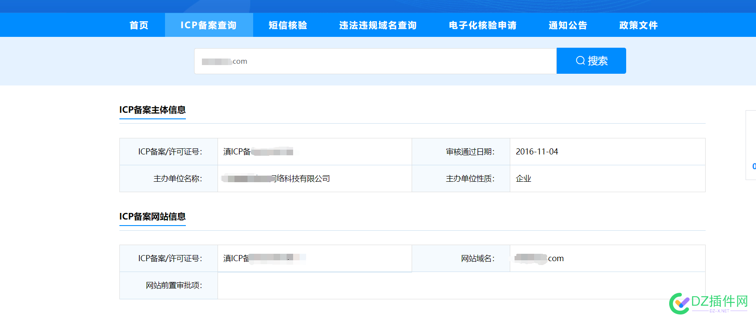Screen dimensions: 756x321
Task: Click the website domain value ending .com
Action: (539, 258)
